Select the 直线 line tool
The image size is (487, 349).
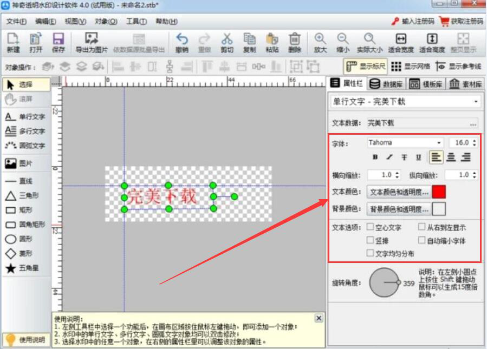(x=18, y=181)
